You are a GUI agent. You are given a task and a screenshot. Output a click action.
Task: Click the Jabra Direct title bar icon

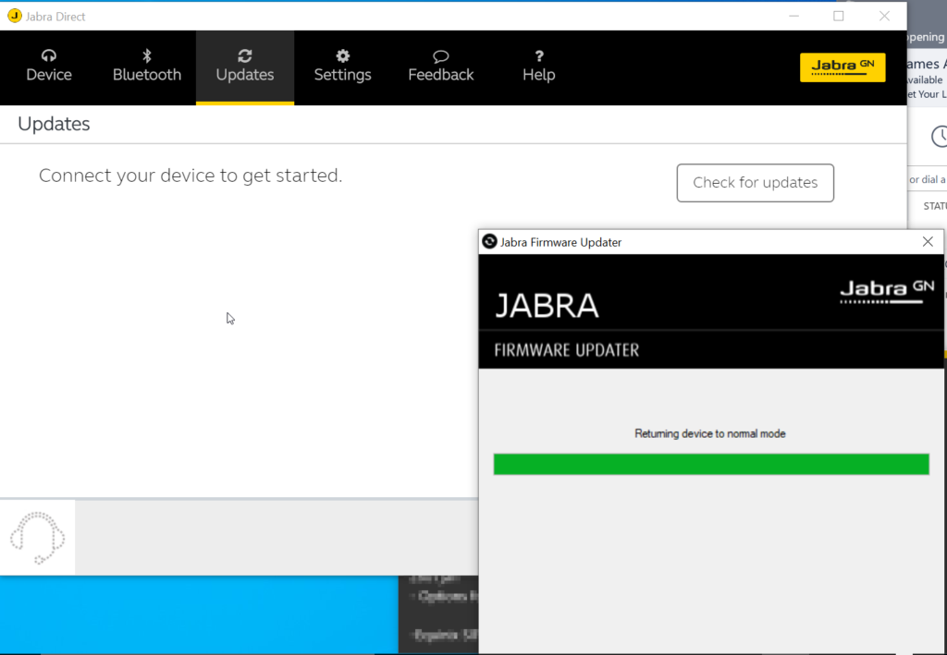pyautogui.click(x=15, y=17)
